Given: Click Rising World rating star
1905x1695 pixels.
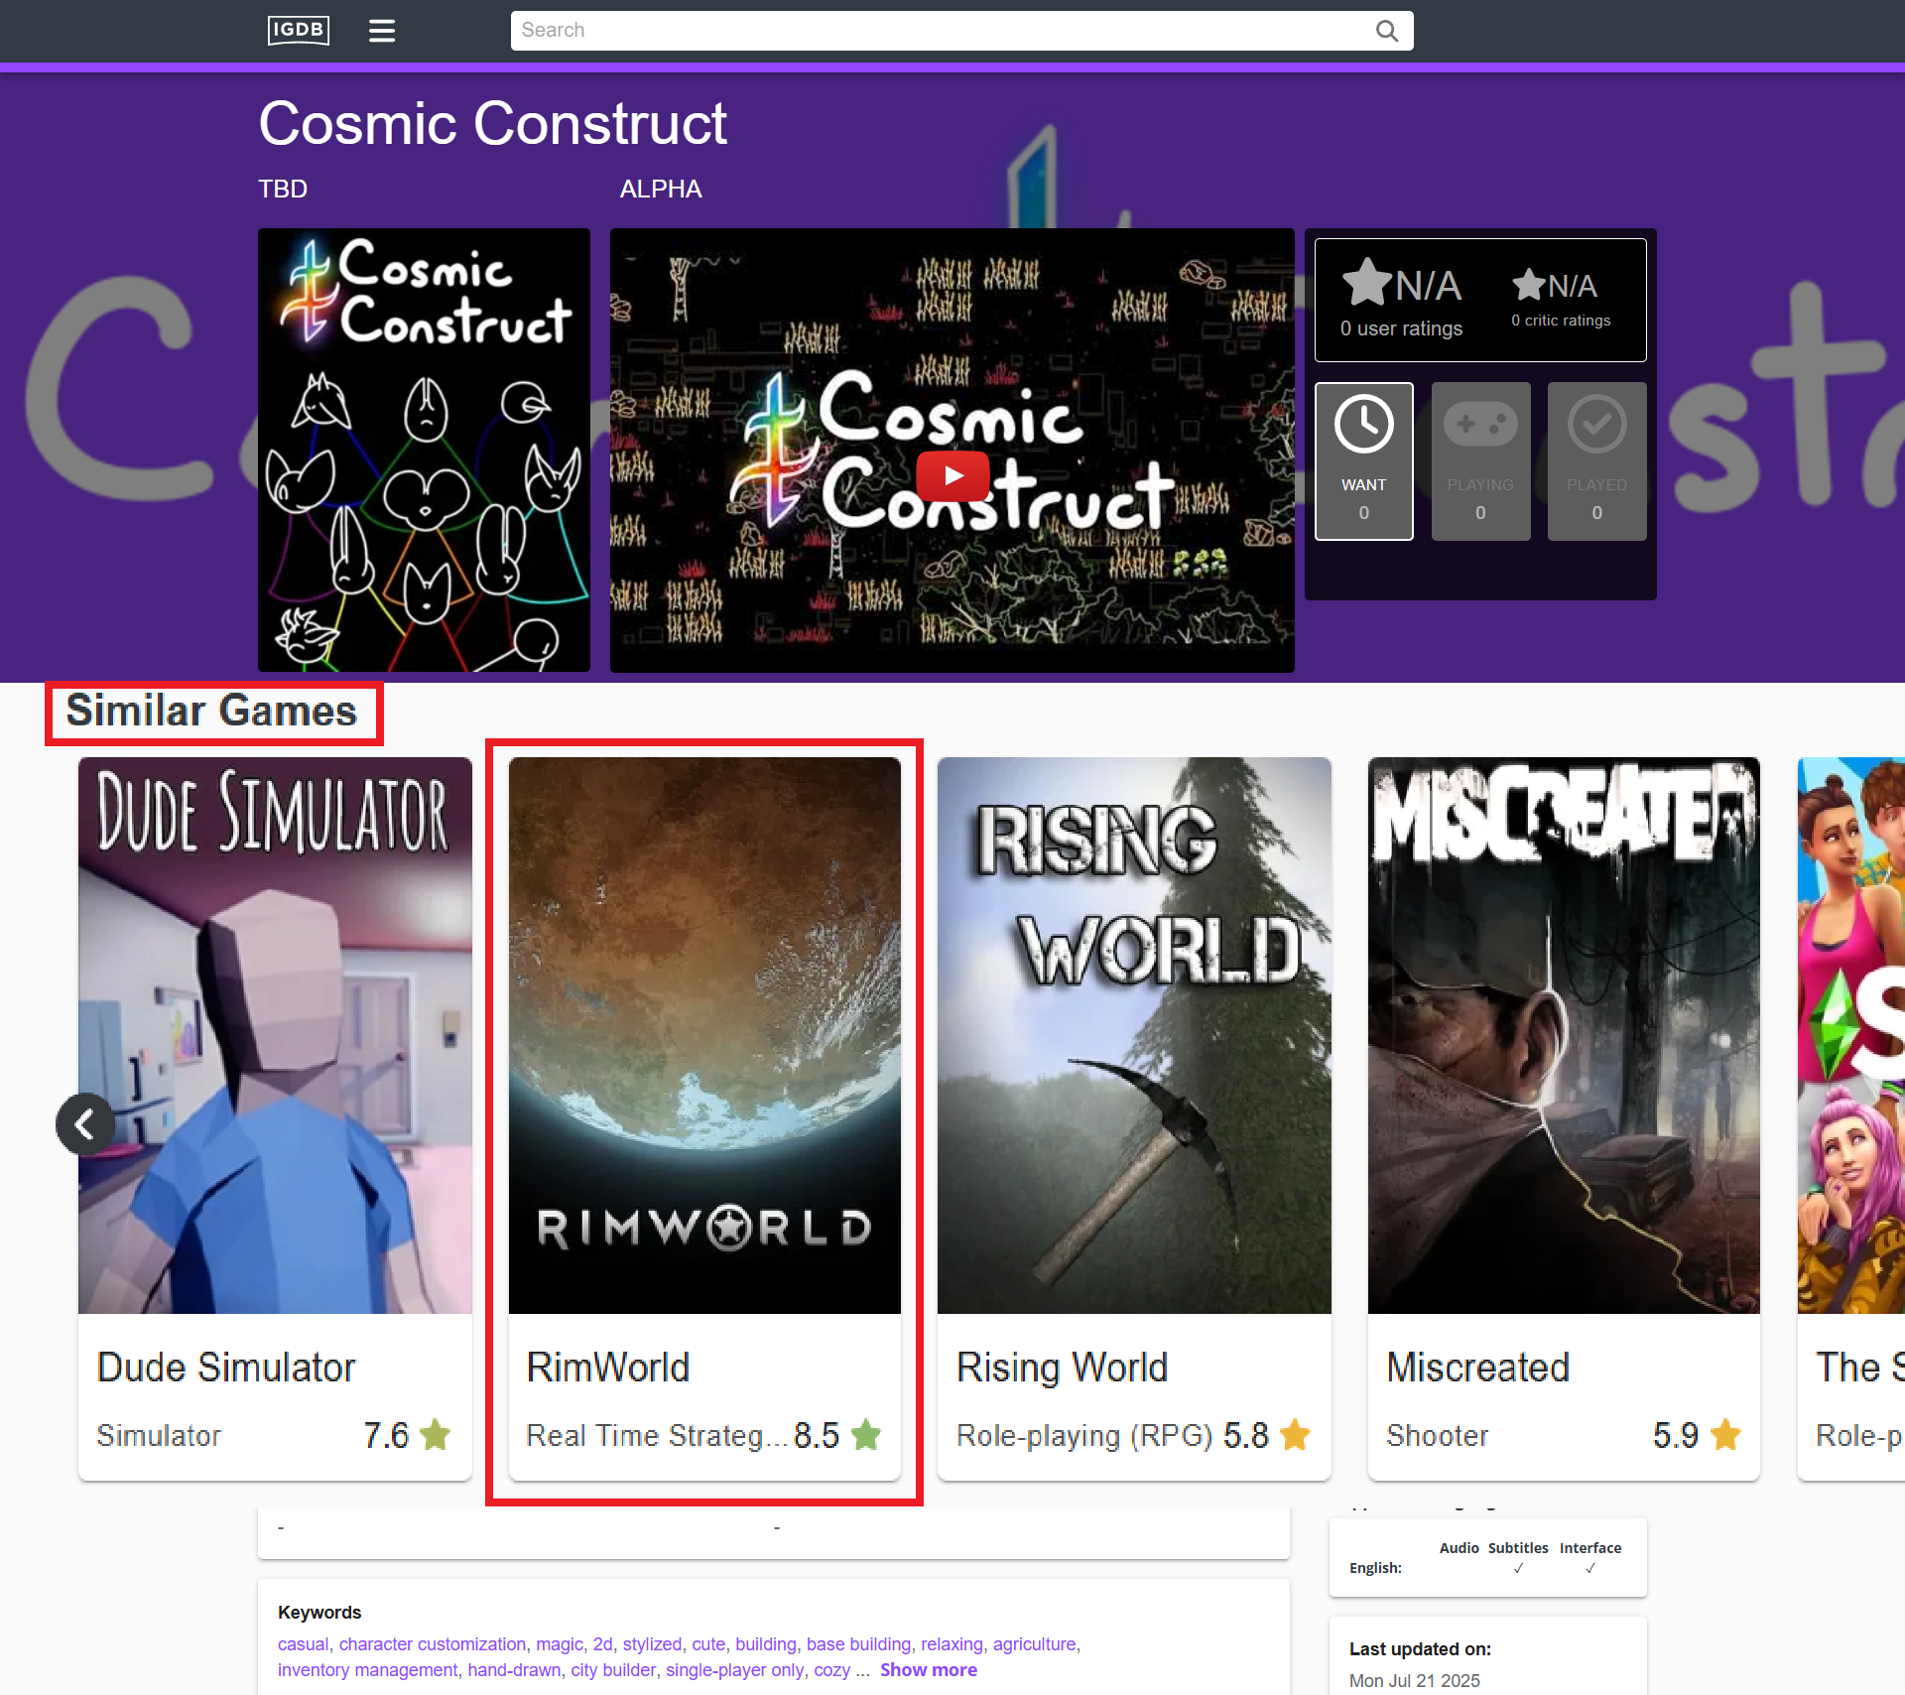Looking at the screenshot, I should 1296,1435.
